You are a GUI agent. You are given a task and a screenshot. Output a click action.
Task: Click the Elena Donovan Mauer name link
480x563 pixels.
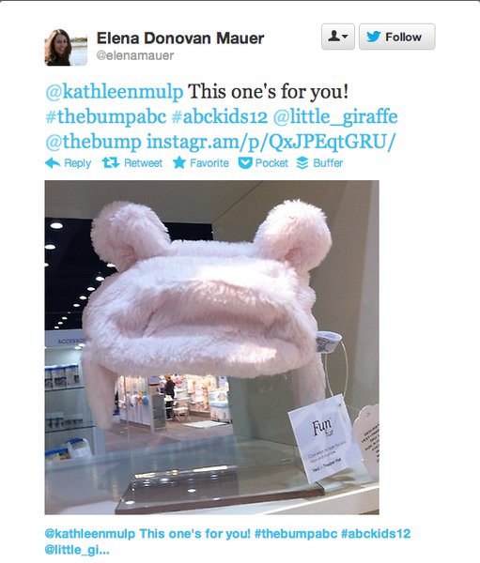click(180, 38)
